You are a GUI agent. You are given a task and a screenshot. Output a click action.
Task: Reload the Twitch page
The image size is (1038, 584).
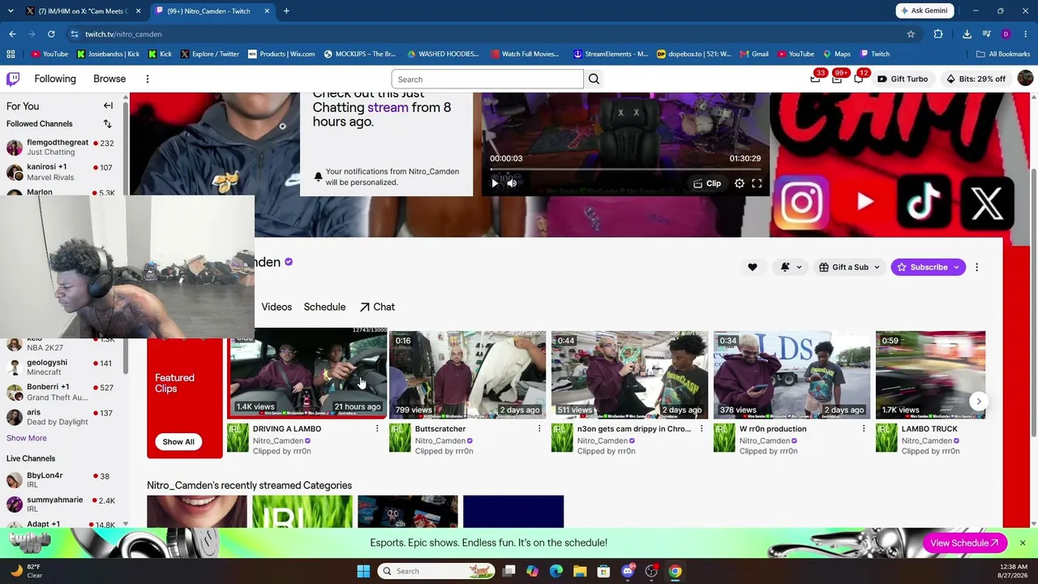51,34
